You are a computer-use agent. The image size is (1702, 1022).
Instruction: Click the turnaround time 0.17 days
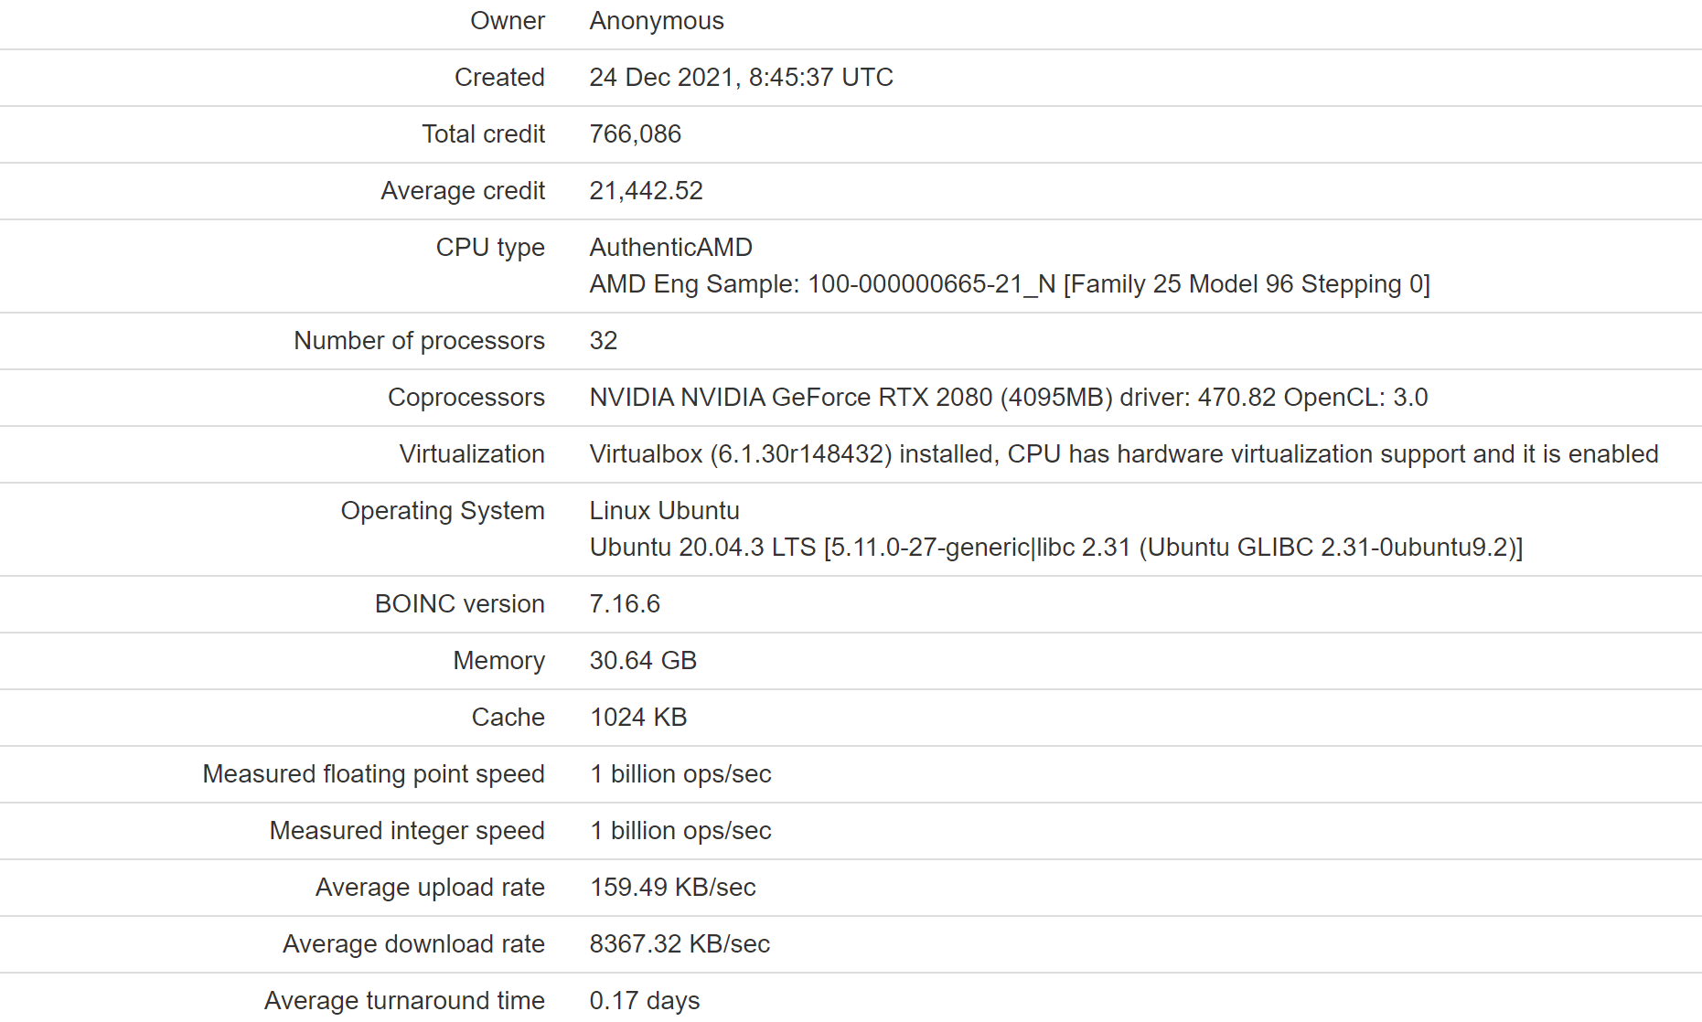(645, 1001)
